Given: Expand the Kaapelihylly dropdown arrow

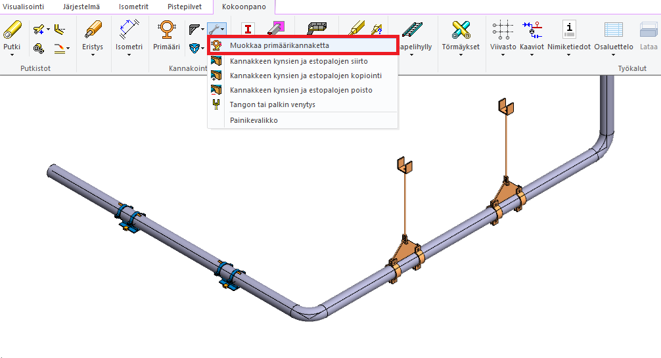Looking at the screenshot, I should point(412,55).
